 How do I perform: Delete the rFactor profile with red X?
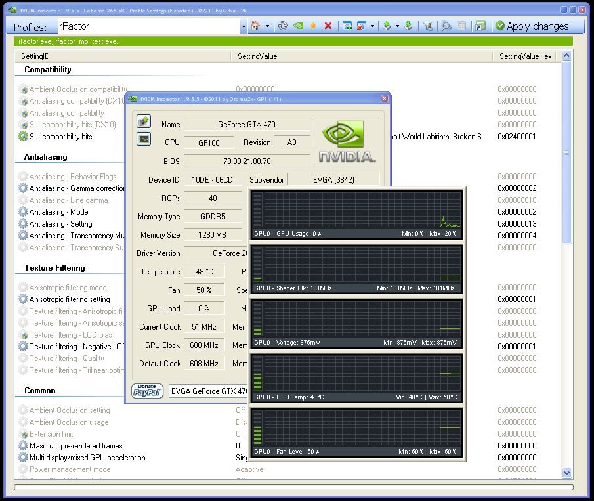click(327, 26)
